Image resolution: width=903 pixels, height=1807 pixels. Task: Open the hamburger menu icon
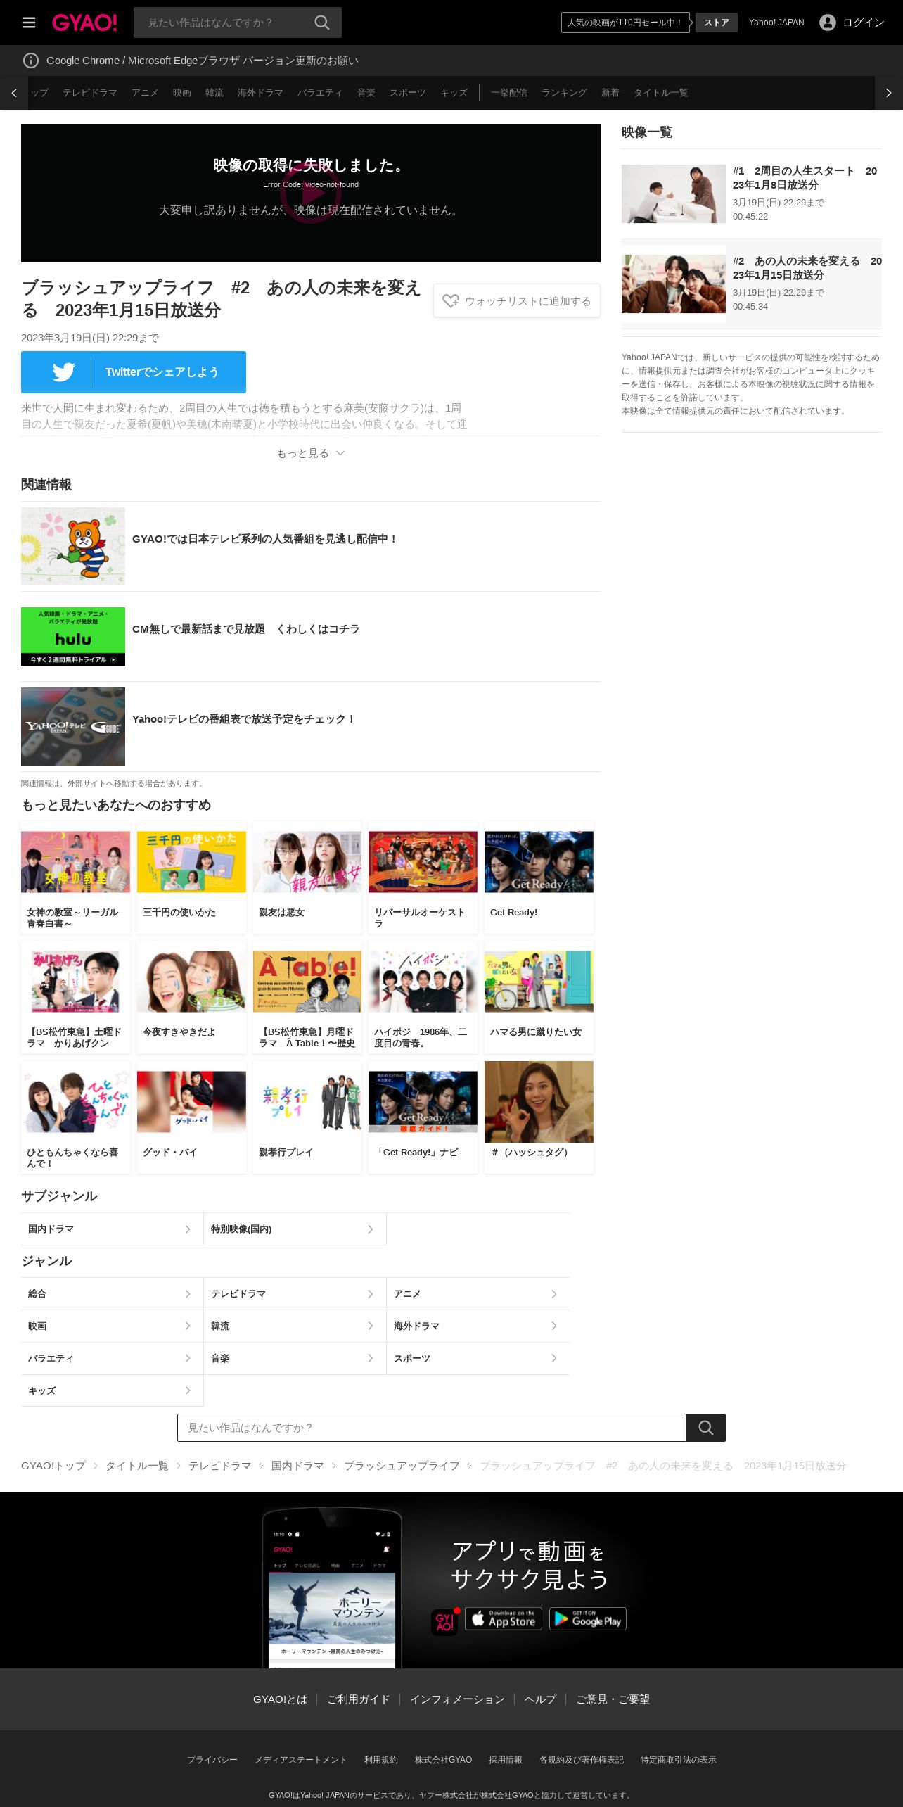[x=29, y=23]
